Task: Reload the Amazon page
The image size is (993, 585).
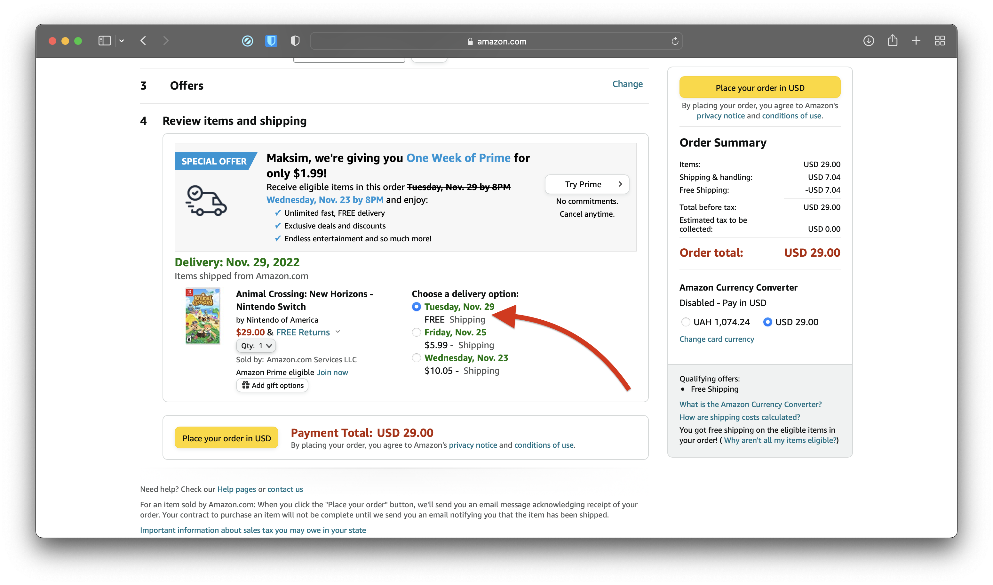Action: 675,41
